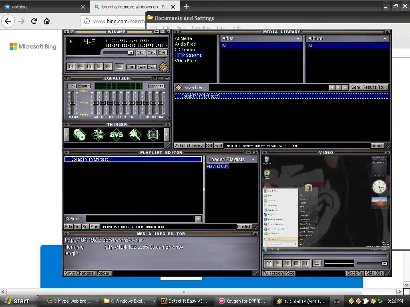The width and height of the screenshot is (410, 307).
Task: Click the Thinger flashlight search icon
Action: (x=135, y=135)
